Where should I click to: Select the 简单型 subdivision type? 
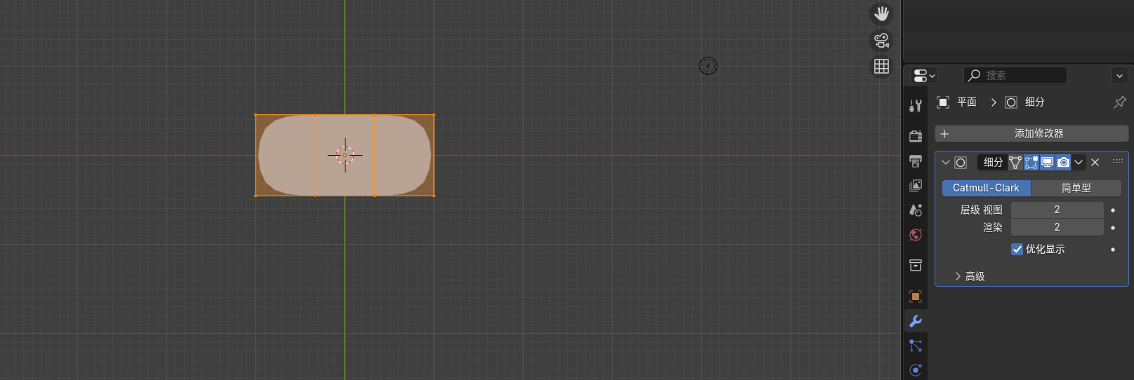pyautogui.click(x=1076, y=188)
